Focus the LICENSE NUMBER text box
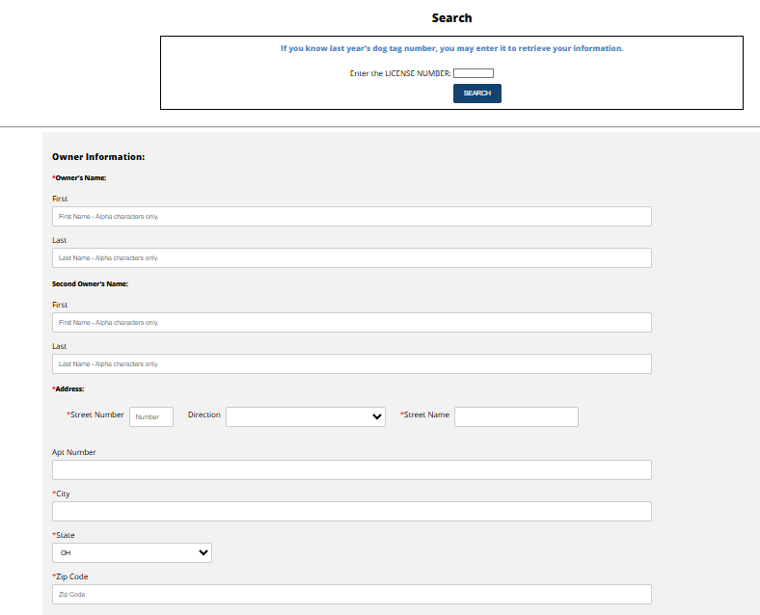 473,73
